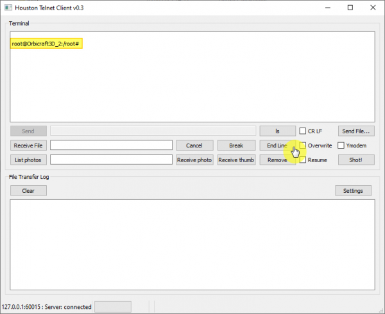Click the List photos button
This screenshot has width=385, height=314.
pos(28,160)
